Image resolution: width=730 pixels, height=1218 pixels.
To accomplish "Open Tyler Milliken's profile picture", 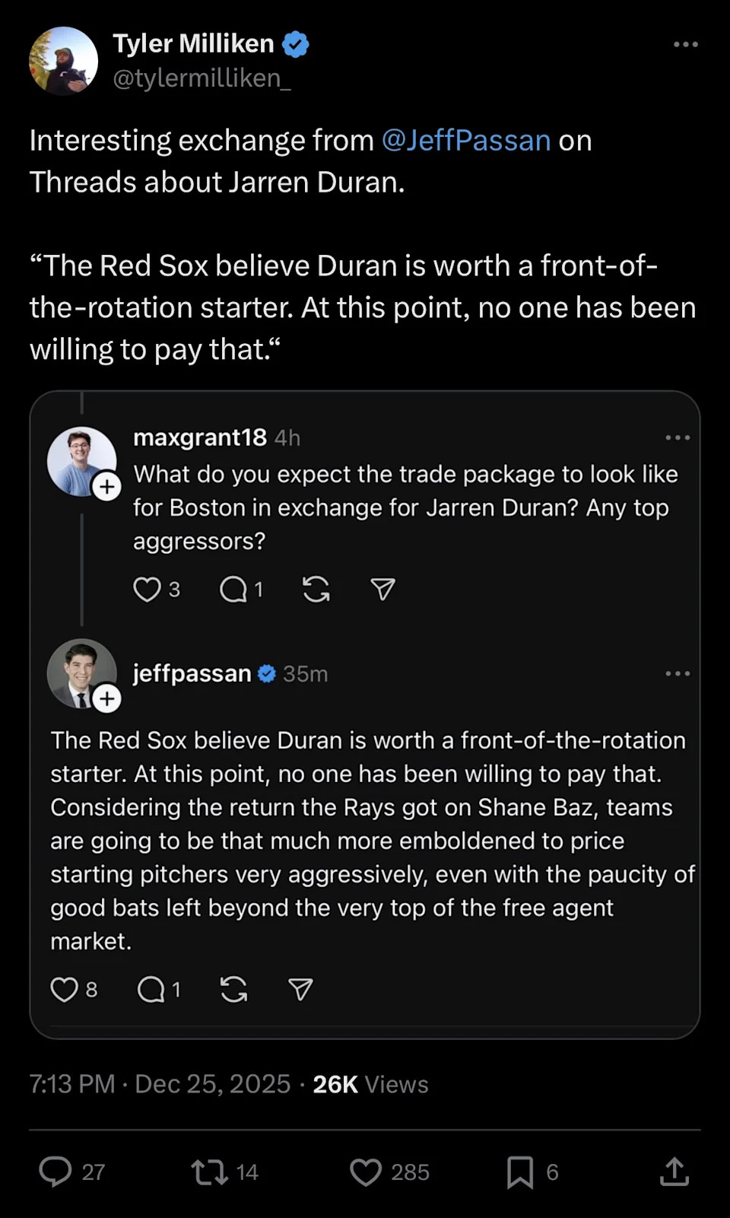I will (63, 61).
